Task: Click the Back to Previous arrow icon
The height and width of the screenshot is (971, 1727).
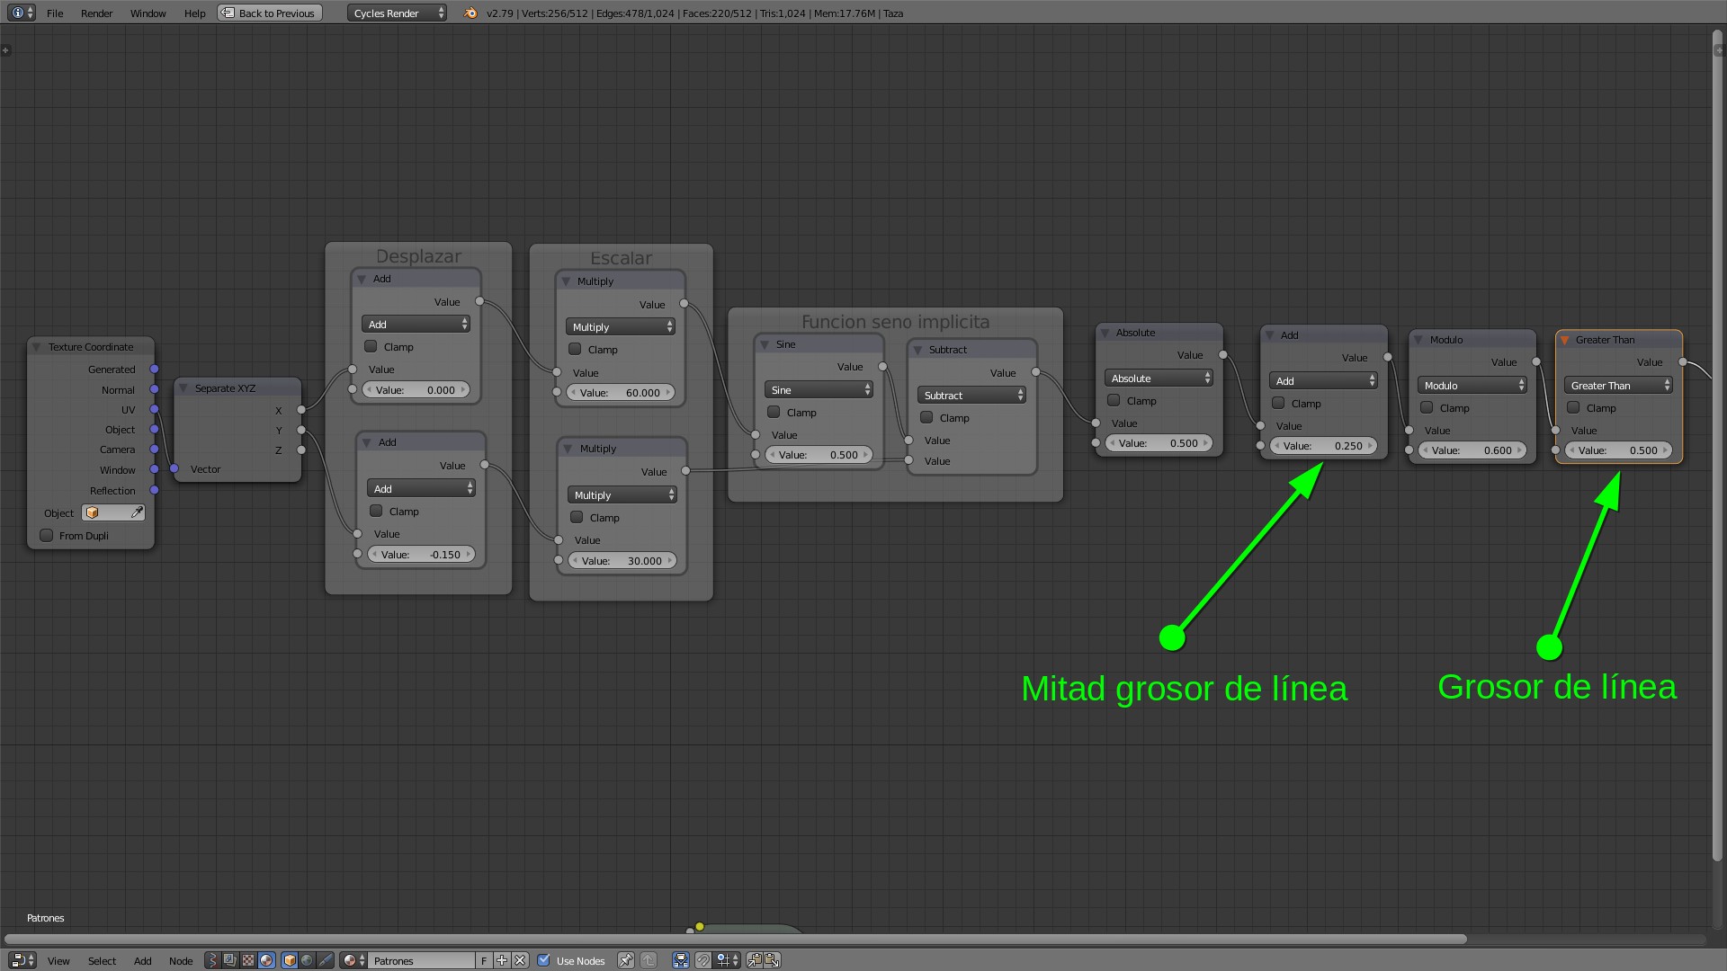Action: click(x=228, y=13)
